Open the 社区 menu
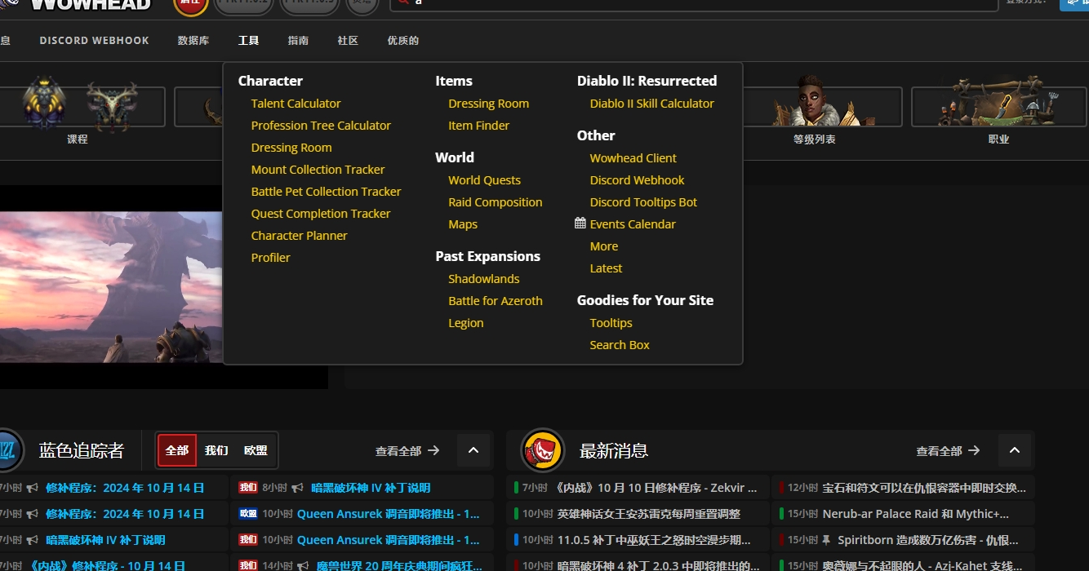This screenshot has height=571, width=1089. (348, 41)
